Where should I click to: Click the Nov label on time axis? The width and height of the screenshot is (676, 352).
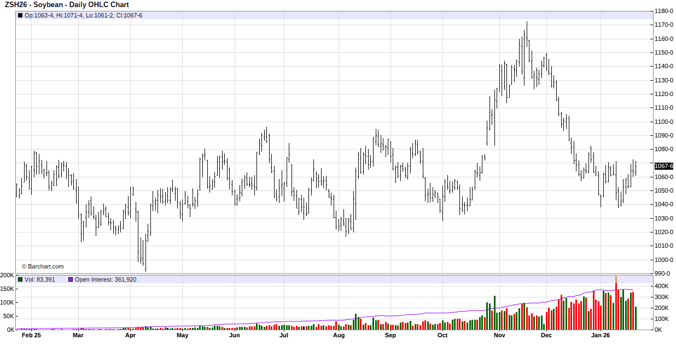click(x=499, y=336)
